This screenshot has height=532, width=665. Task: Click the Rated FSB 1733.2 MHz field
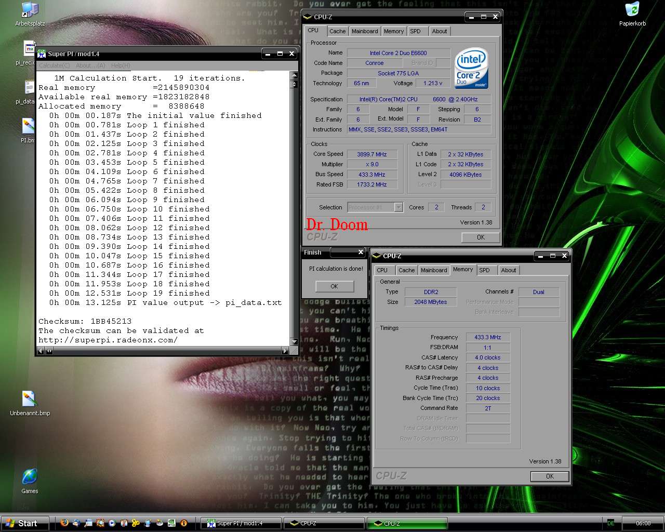pyautogui.click(x=372, y=184)
